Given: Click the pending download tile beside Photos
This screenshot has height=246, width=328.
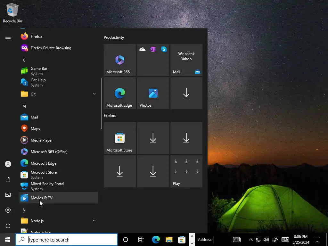Looking at the screenshot, I should tap(186, 93).
